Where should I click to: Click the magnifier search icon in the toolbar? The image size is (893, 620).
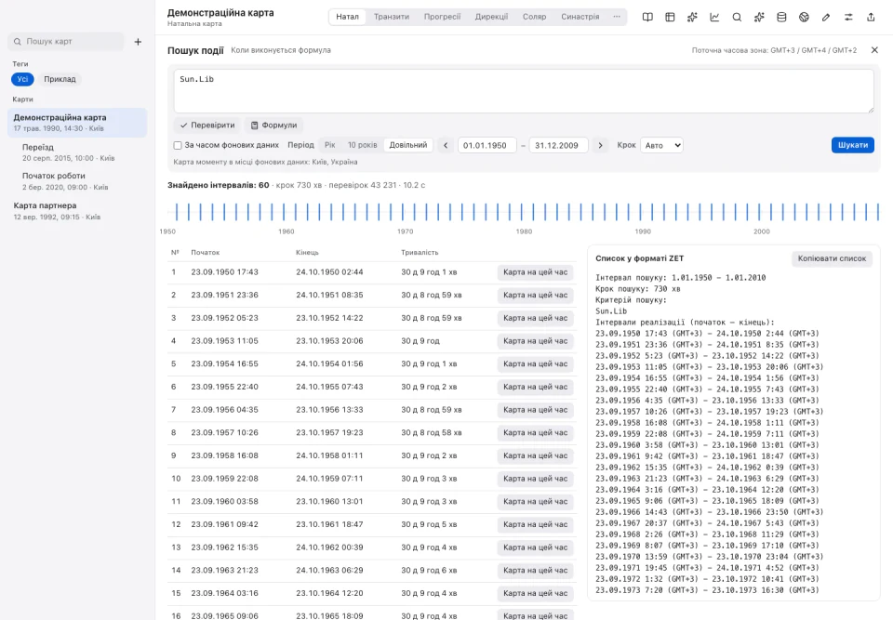tap(737, 17)
